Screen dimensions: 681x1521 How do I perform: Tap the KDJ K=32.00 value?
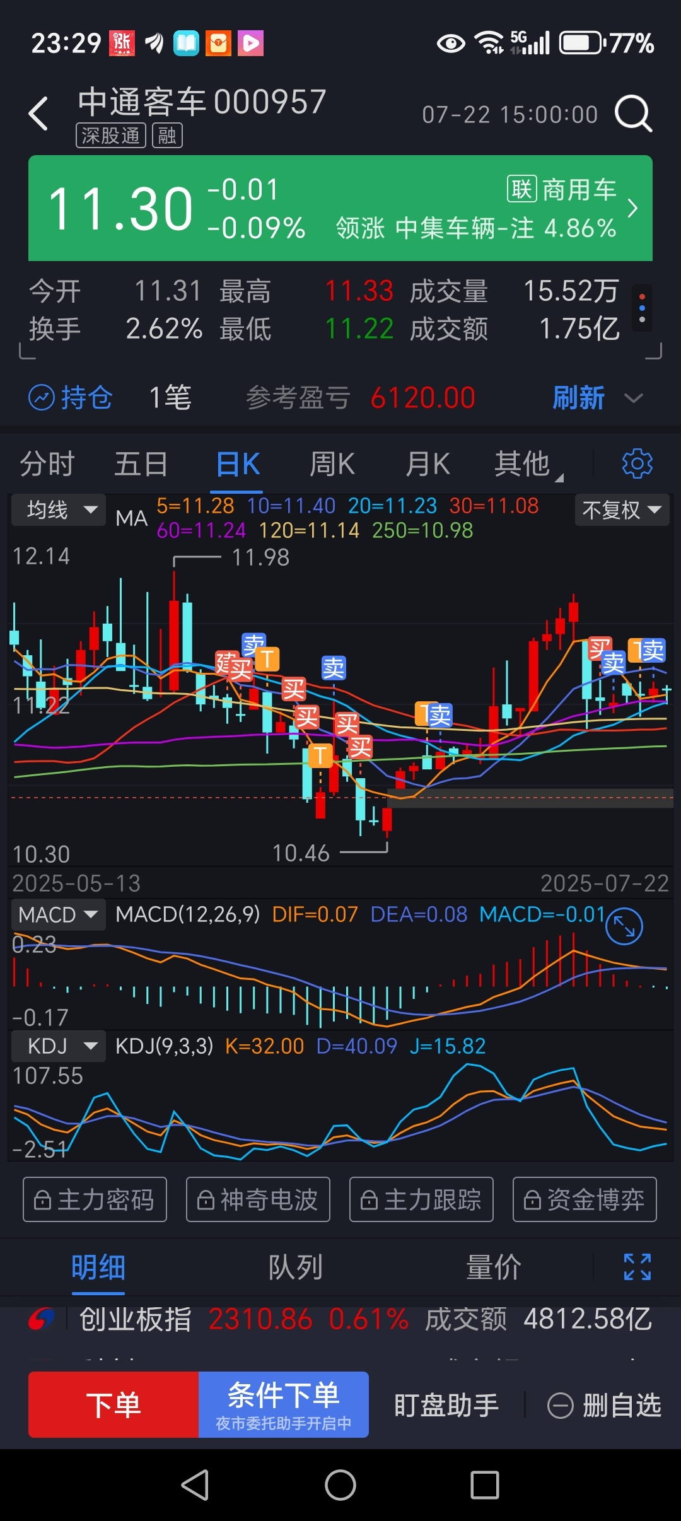(264, 1046)
